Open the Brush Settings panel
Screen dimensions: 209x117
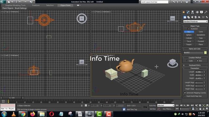pos(21,8)
